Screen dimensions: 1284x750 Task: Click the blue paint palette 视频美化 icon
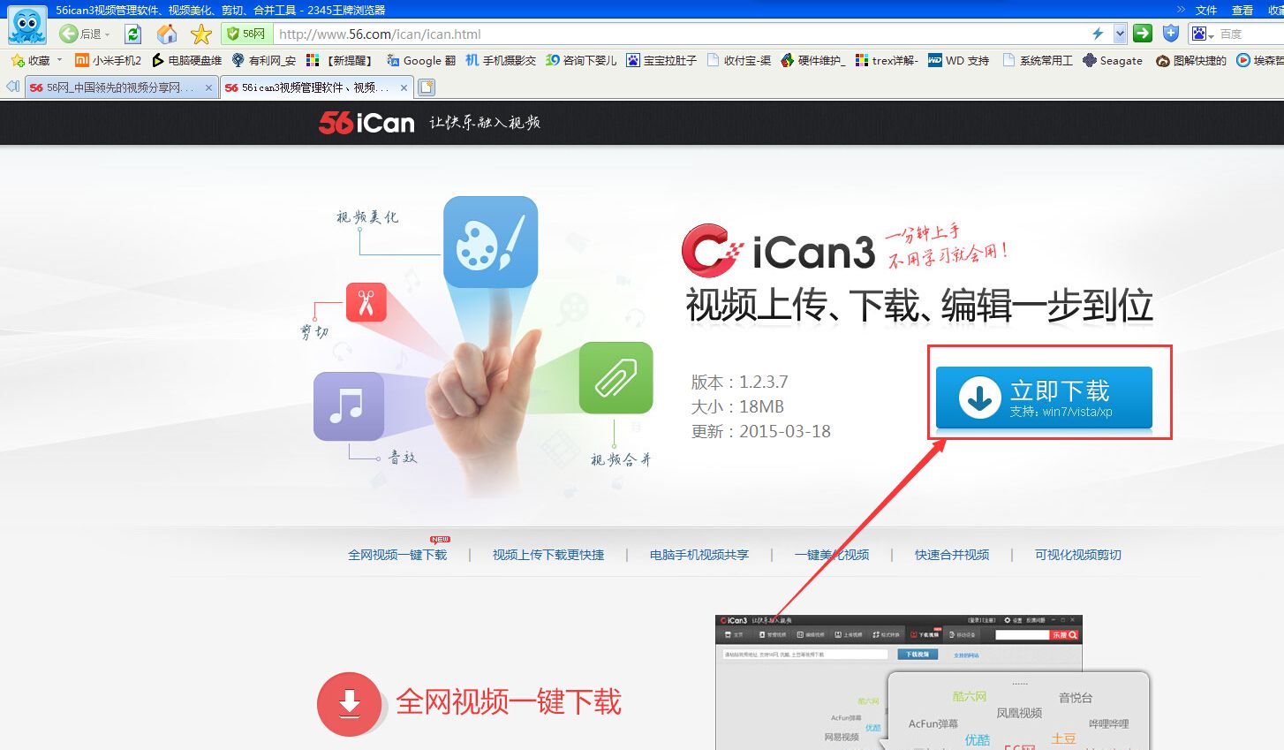coord(490,241)
